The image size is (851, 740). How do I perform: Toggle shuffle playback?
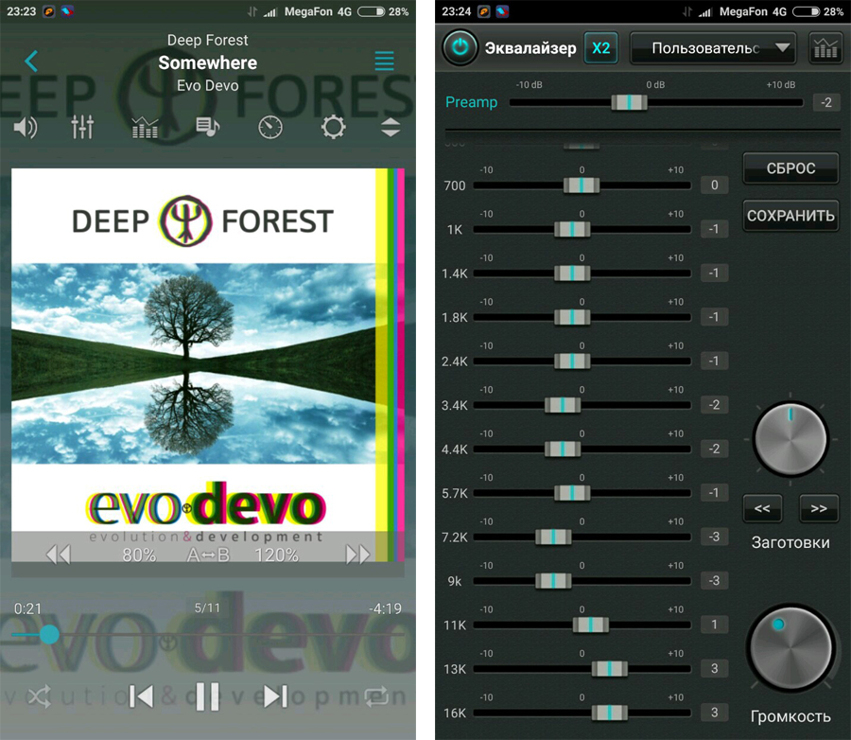[40, 696]
